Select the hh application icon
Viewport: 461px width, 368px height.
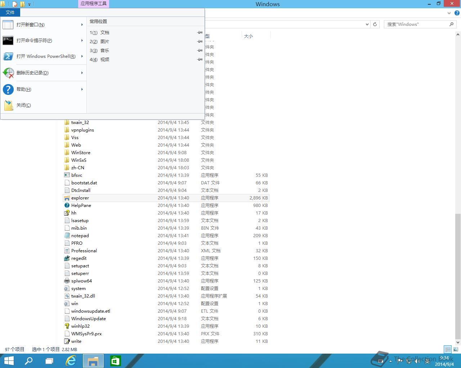tap(67, 213)
